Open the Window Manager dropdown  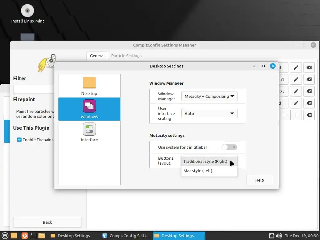coord(209,96)
